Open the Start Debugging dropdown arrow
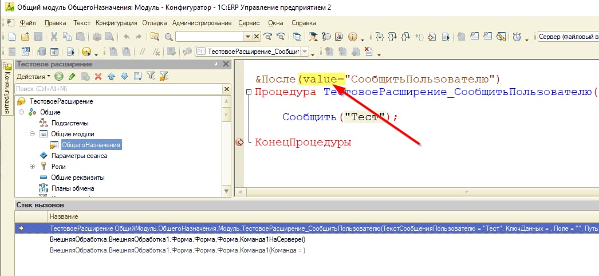Viewport: 599px width, 276px height. (x=96, y=54)
